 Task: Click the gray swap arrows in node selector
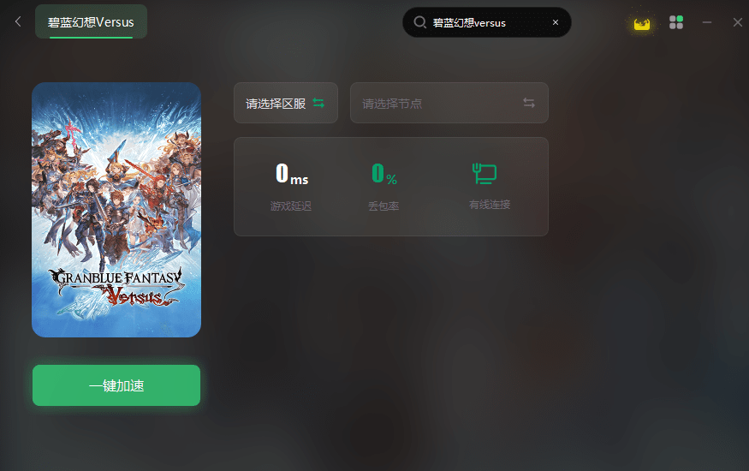pyautogui.click(x=529, y=103)
